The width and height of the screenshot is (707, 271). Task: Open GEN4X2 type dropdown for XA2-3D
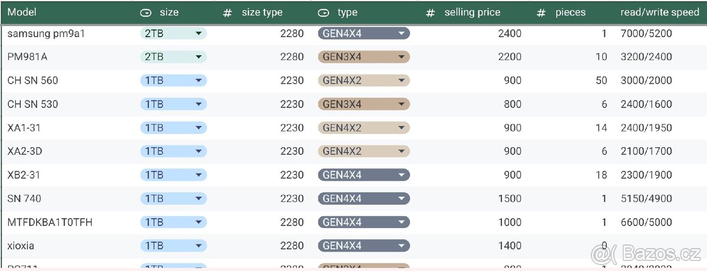pyautogui.click(x=364, y=151)
